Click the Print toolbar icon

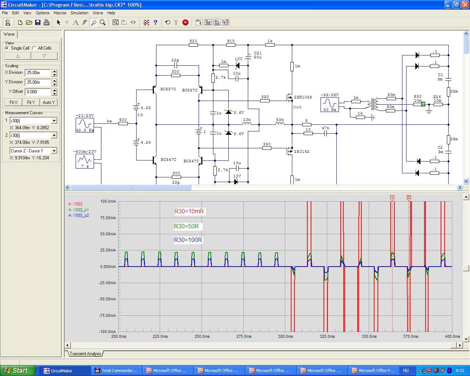click(47, 22)
